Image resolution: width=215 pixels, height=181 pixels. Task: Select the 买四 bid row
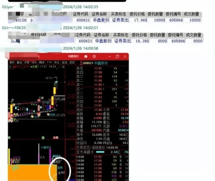coord(103,101)
